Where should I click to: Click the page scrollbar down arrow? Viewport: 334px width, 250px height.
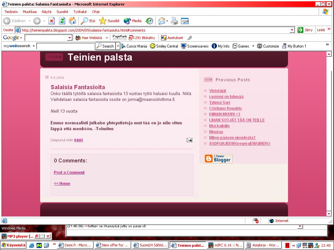329,214
